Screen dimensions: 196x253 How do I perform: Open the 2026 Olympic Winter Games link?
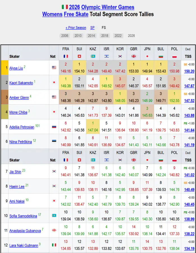(x=102, y=7)
